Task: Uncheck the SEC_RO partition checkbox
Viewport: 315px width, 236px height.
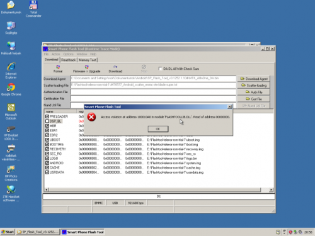Action: (x=47, y=154)
